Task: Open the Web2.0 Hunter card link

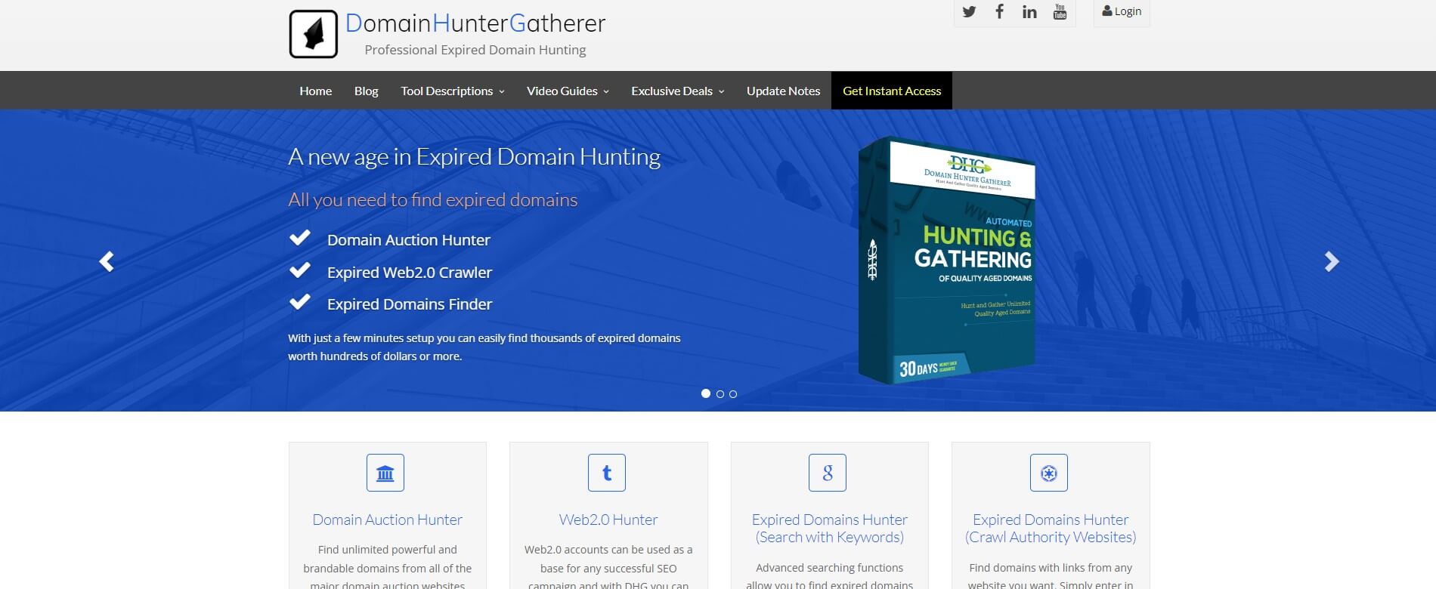Action: point(608,520)
